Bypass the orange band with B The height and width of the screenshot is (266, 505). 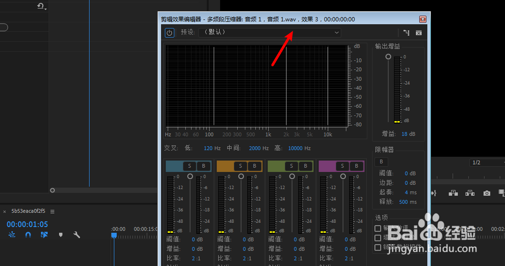point(254,166)
